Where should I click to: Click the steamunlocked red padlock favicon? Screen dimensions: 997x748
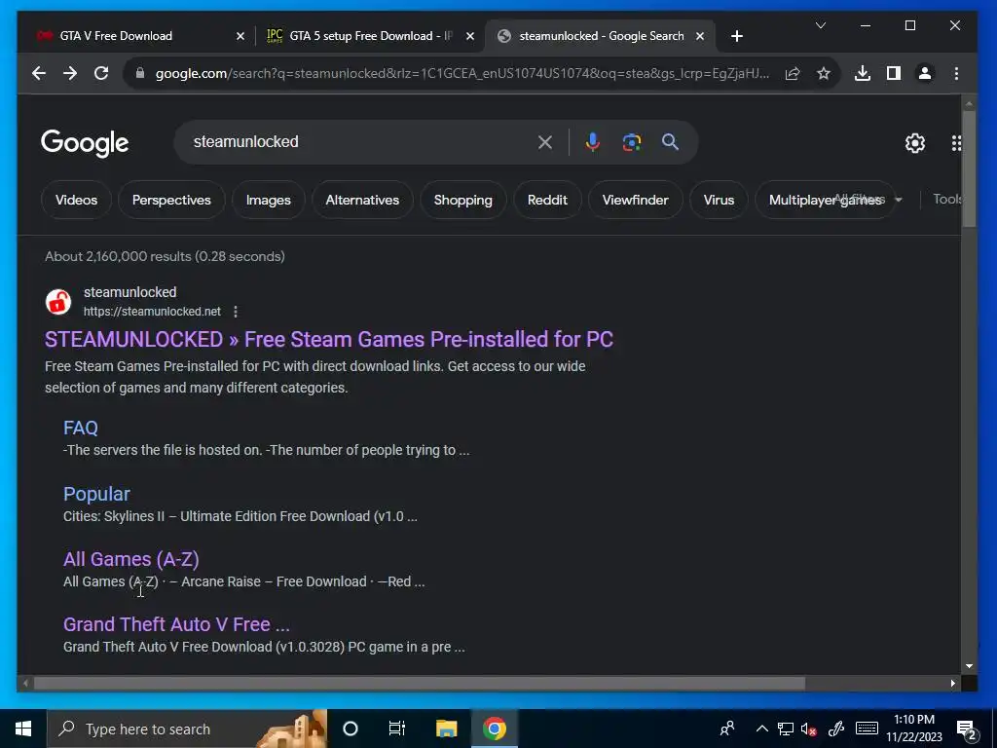pyautogui.click(x=57, y=302)
